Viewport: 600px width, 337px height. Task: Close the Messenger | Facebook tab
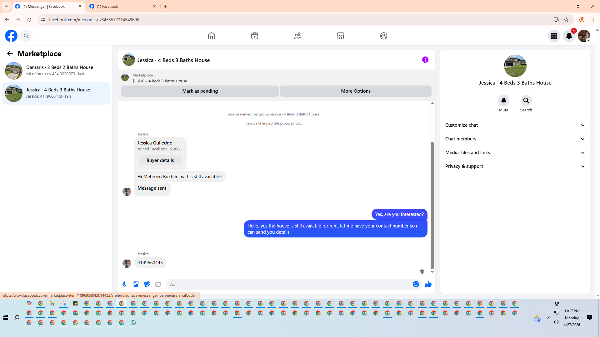[x=80, y=6]
